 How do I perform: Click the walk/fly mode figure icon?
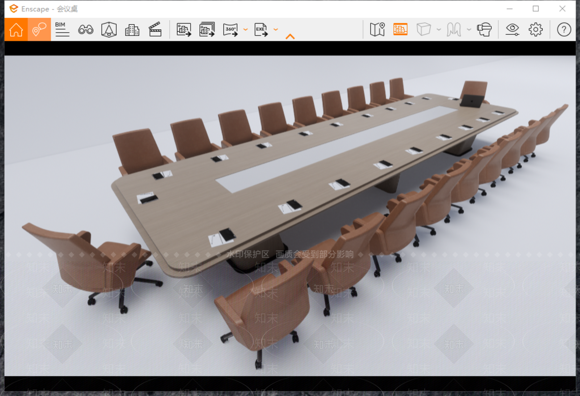coord(454,30)
